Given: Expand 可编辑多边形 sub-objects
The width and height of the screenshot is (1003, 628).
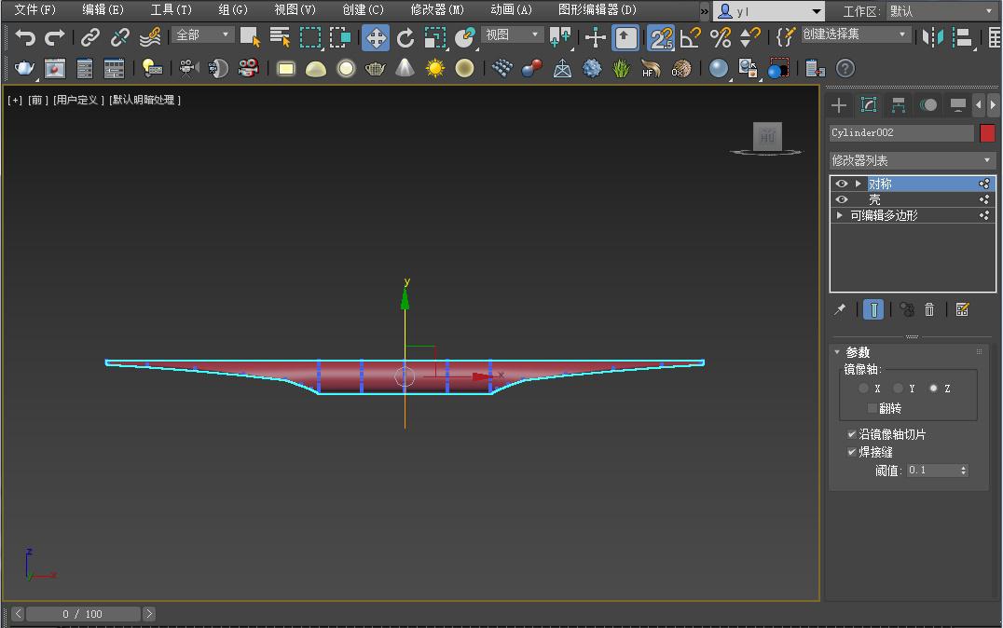Looking at the screenshot, I should [x=839, y=215].
